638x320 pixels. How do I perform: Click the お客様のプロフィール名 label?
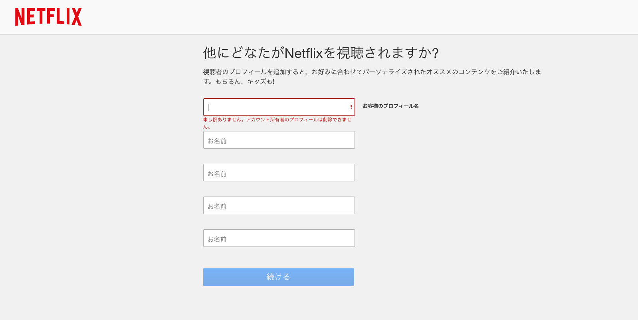(x=390, y=106)
